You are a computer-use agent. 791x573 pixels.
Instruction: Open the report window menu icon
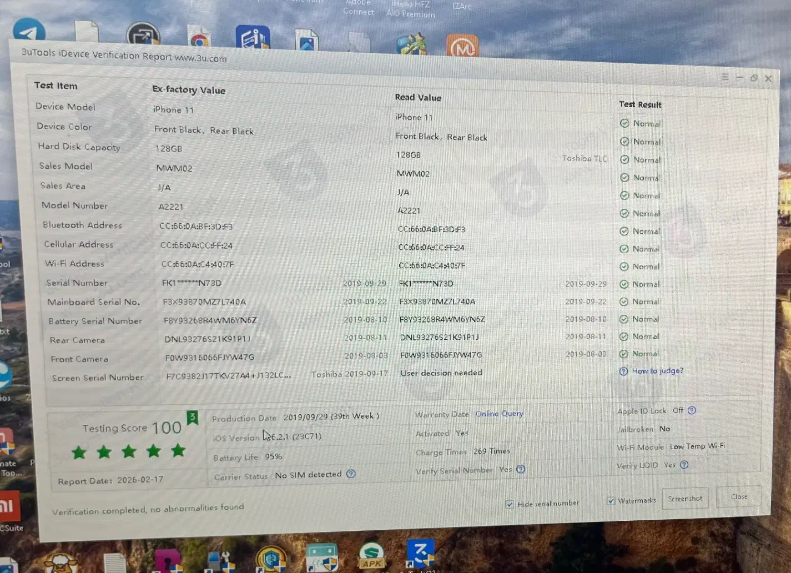tap(725, 78)
